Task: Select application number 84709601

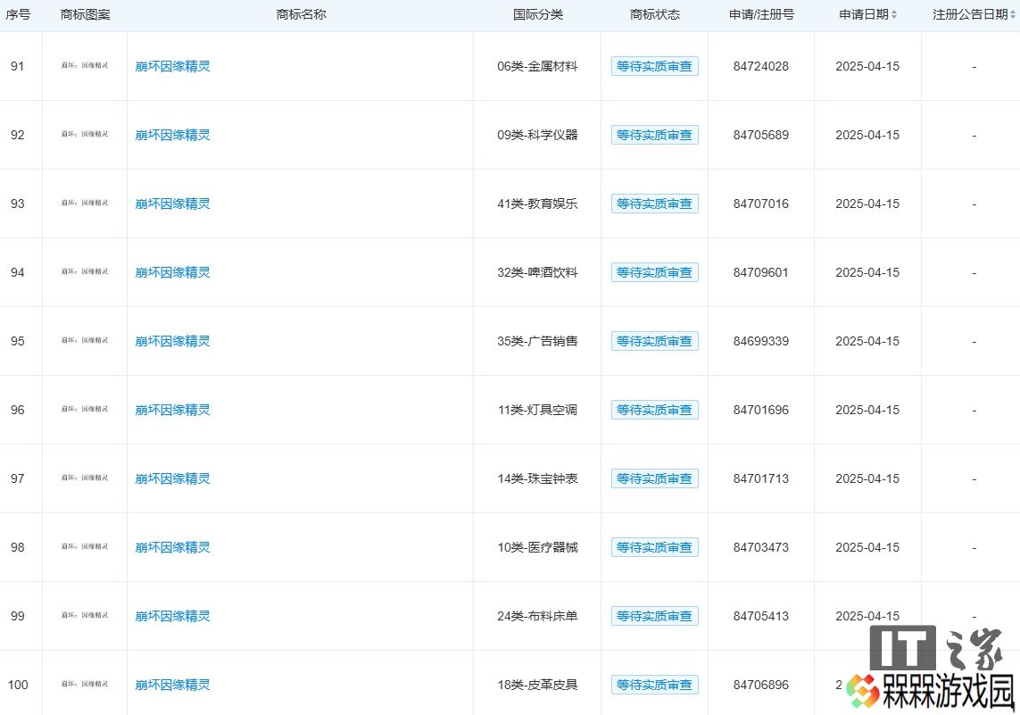Action: 761,272
